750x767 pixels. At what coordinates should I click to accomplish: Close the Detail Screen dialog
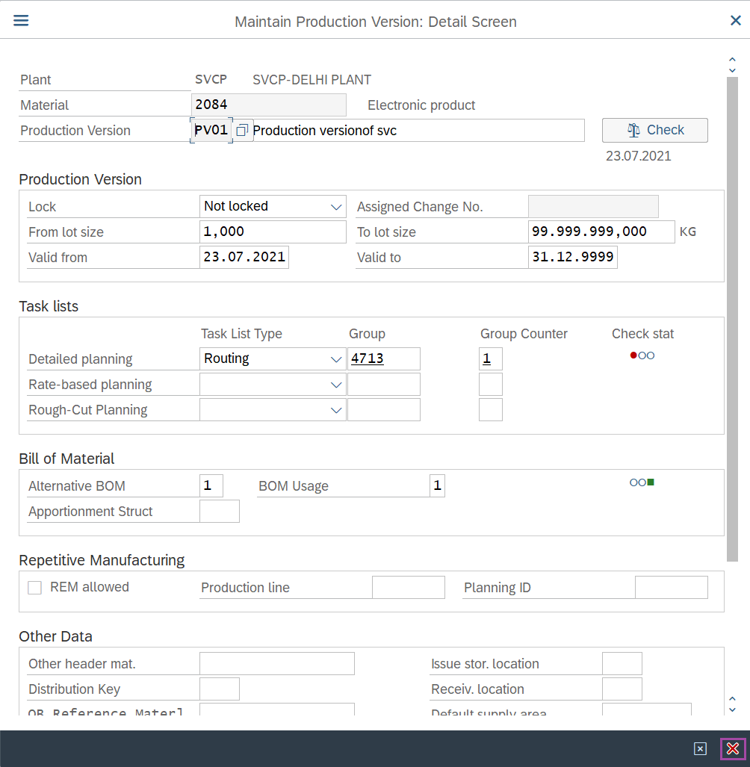point(735,21)
